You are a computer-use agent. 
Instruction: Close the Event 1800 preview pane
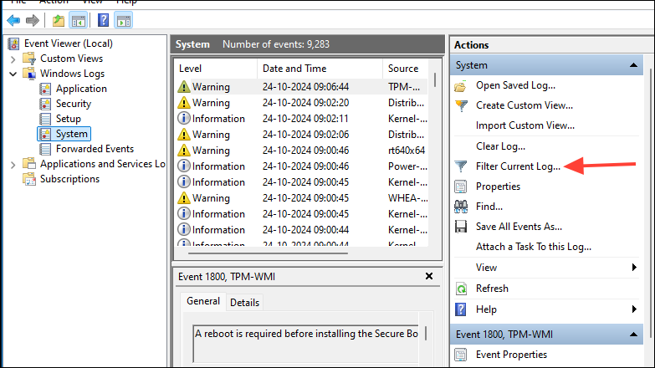[x=429, y=275]
